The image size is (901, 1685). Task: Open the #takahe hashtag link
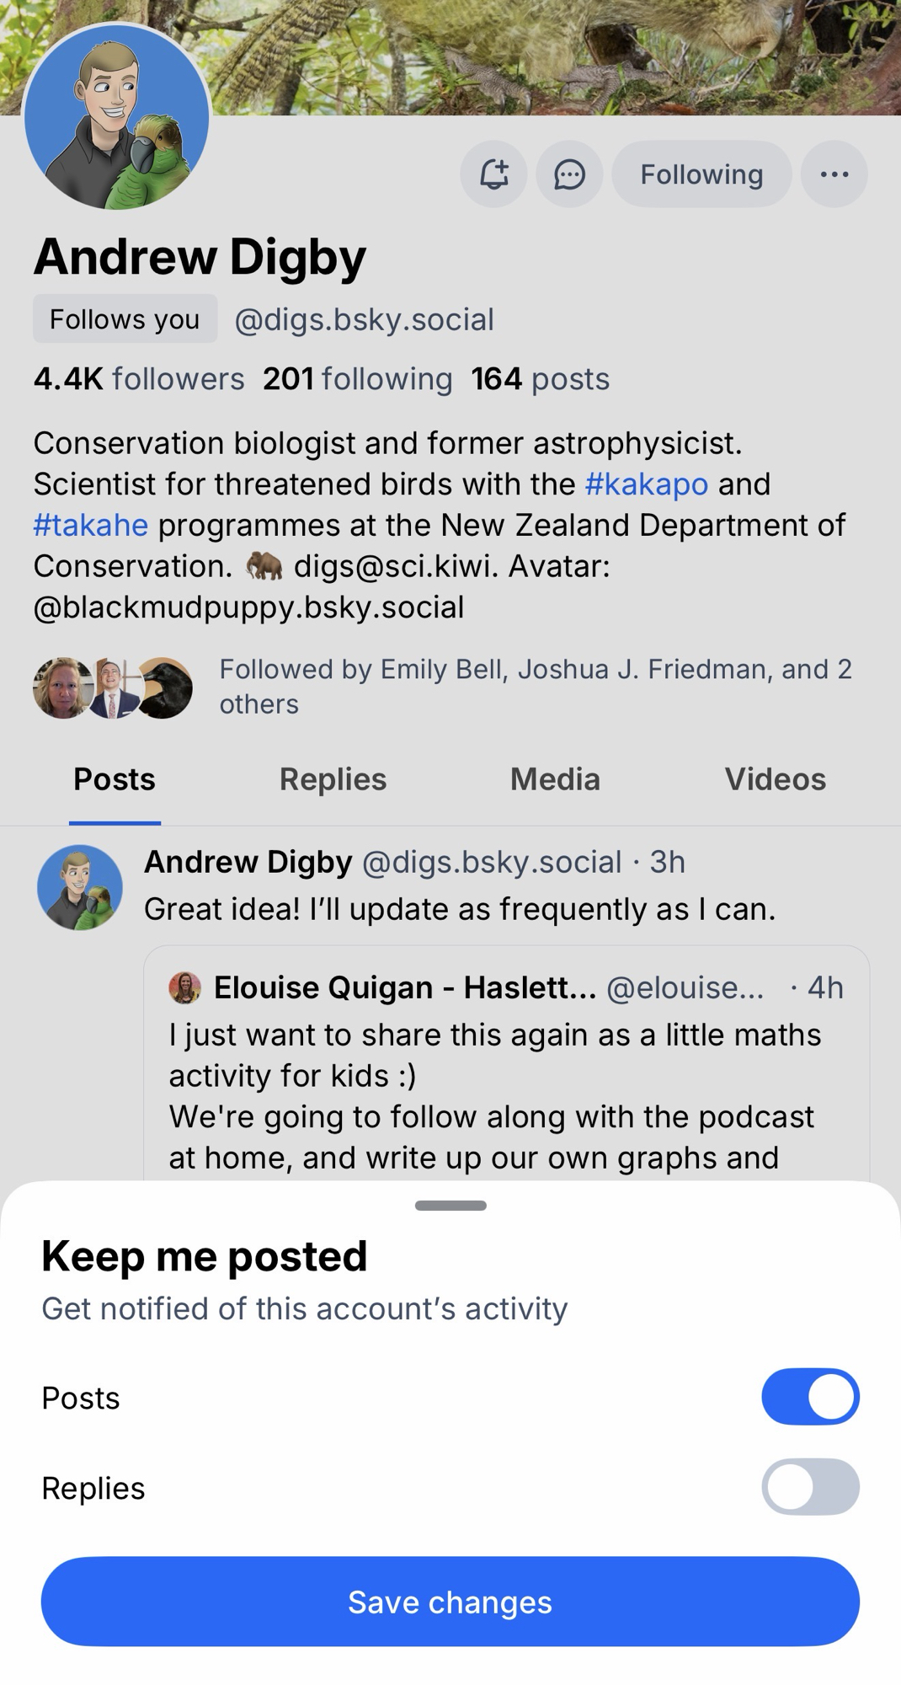tap(91, 526)
